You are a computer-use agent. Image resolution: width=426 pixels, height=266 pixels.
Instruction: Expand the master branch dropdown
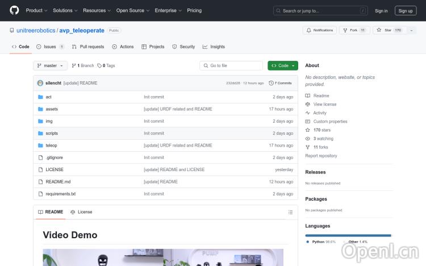50,66
